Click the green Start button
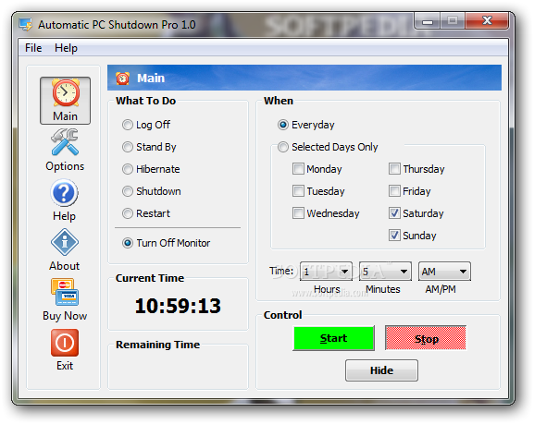The image size is (534, 424). 333,338
